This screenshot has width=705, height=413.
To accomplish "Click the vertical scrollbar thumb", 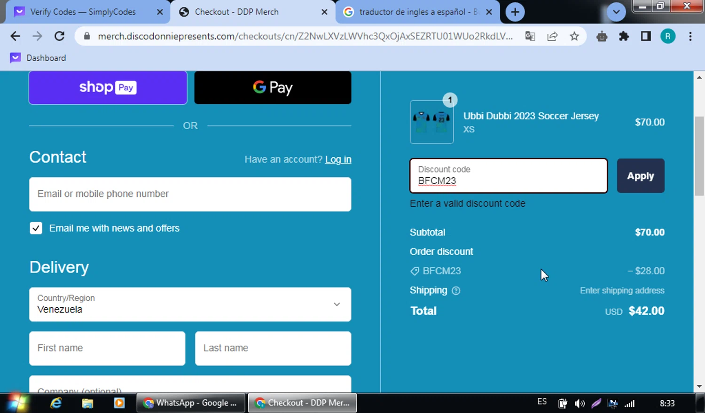I will [x=699, y=155].
